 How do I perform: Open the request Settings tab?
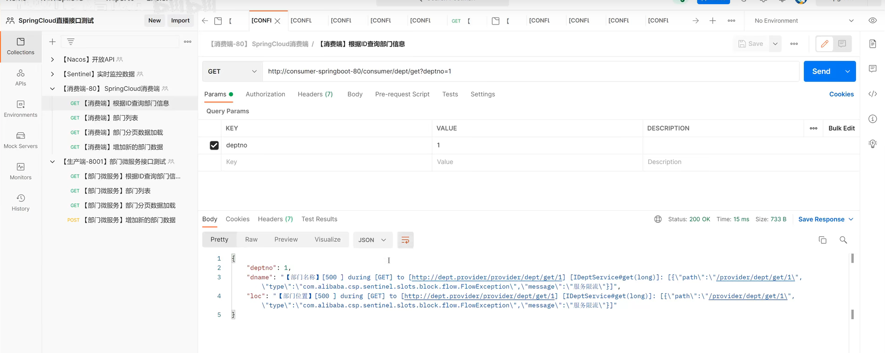[482, 94]
